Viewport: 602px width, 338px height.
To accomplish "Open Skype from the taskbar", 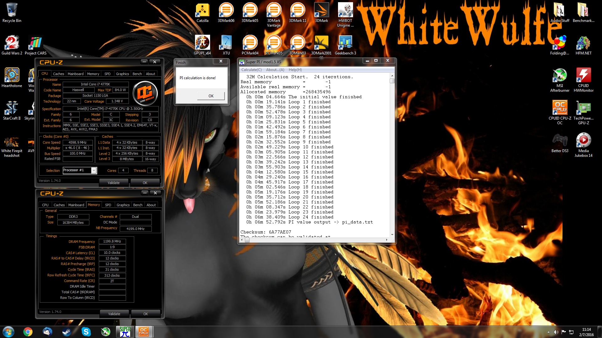I will 86,331.
